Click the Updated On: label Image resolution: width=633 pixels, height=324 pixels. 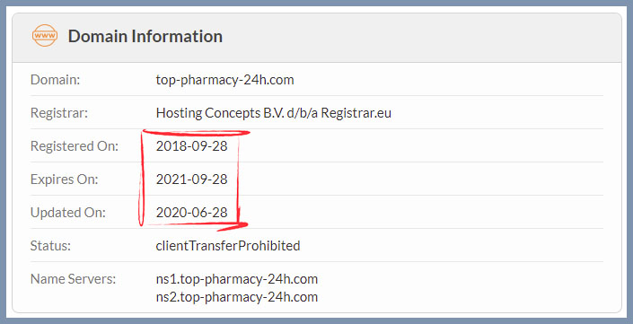point(68,212)
